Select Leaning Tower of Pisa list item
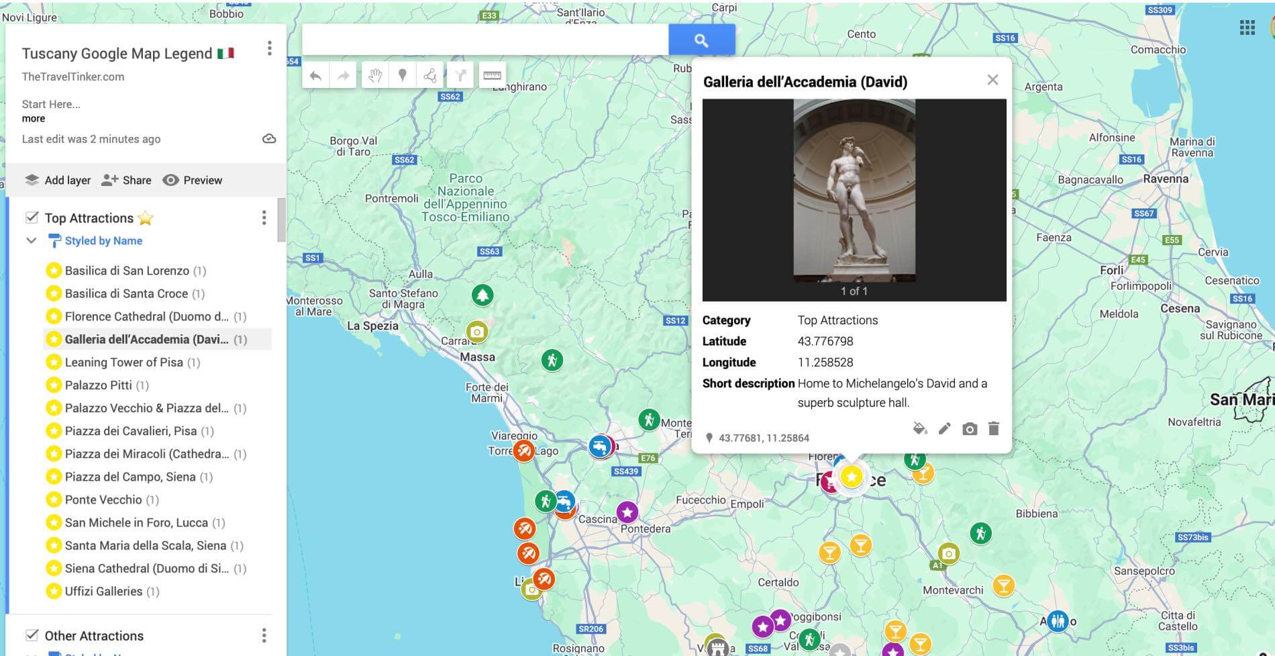Screen dimensions: 1275x656 (x=123, y=363)
